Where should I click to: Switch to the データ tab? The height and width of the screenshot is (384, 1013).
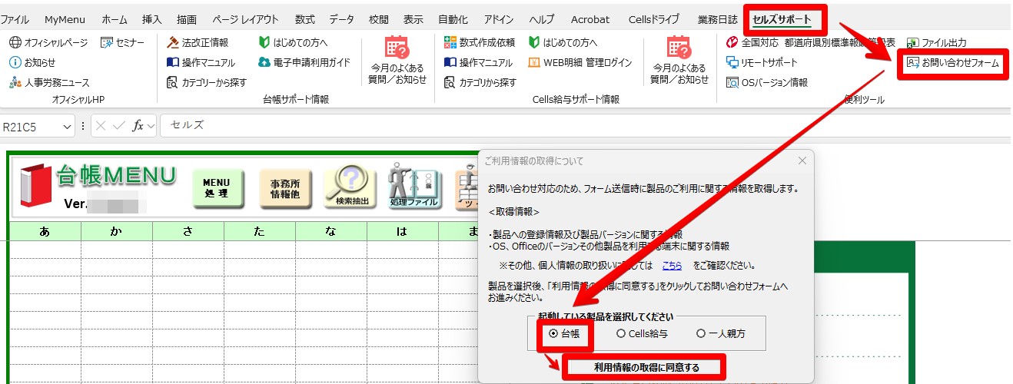[342, 19]
